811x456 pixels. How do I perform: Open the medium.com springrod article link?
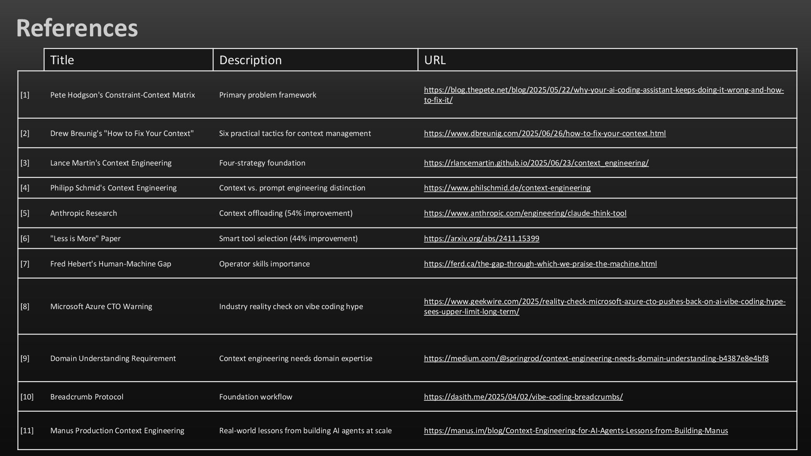[x=596, y=358]
